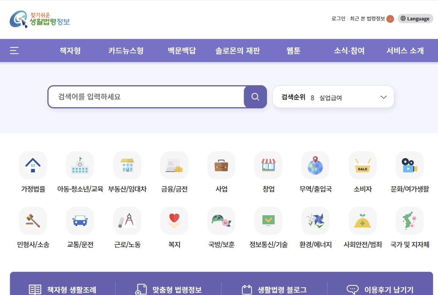The image size is (438, 295).
Task: Open the 복지 heart-in-hands icon
Action: [x=174, y=221]
